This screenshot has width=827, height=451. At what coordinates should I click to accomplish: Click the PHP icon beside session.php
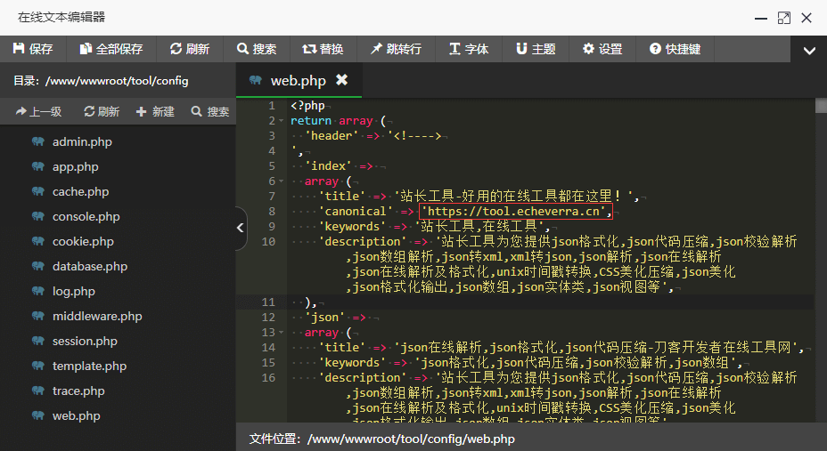coord(38,341)
